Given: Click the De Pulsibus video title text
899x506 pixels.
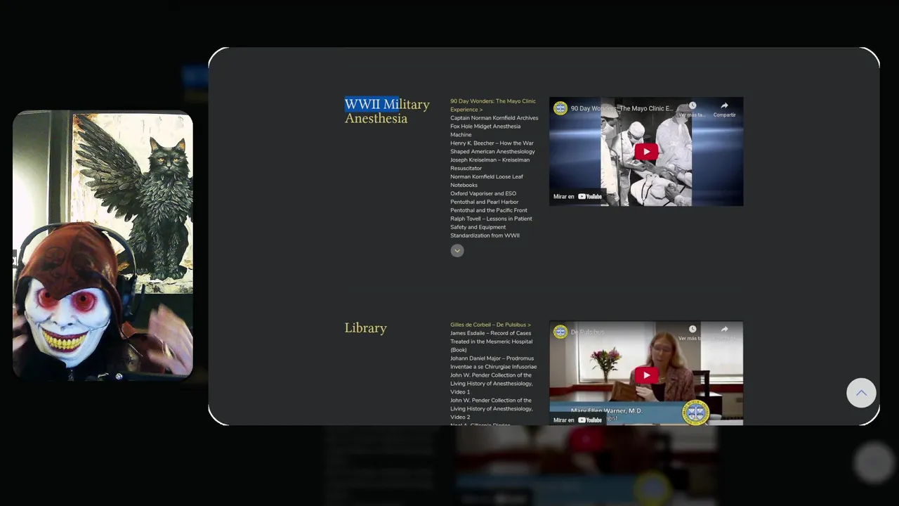Looking at the screenshot, I should pyautogui.click(x=587, y=332).
